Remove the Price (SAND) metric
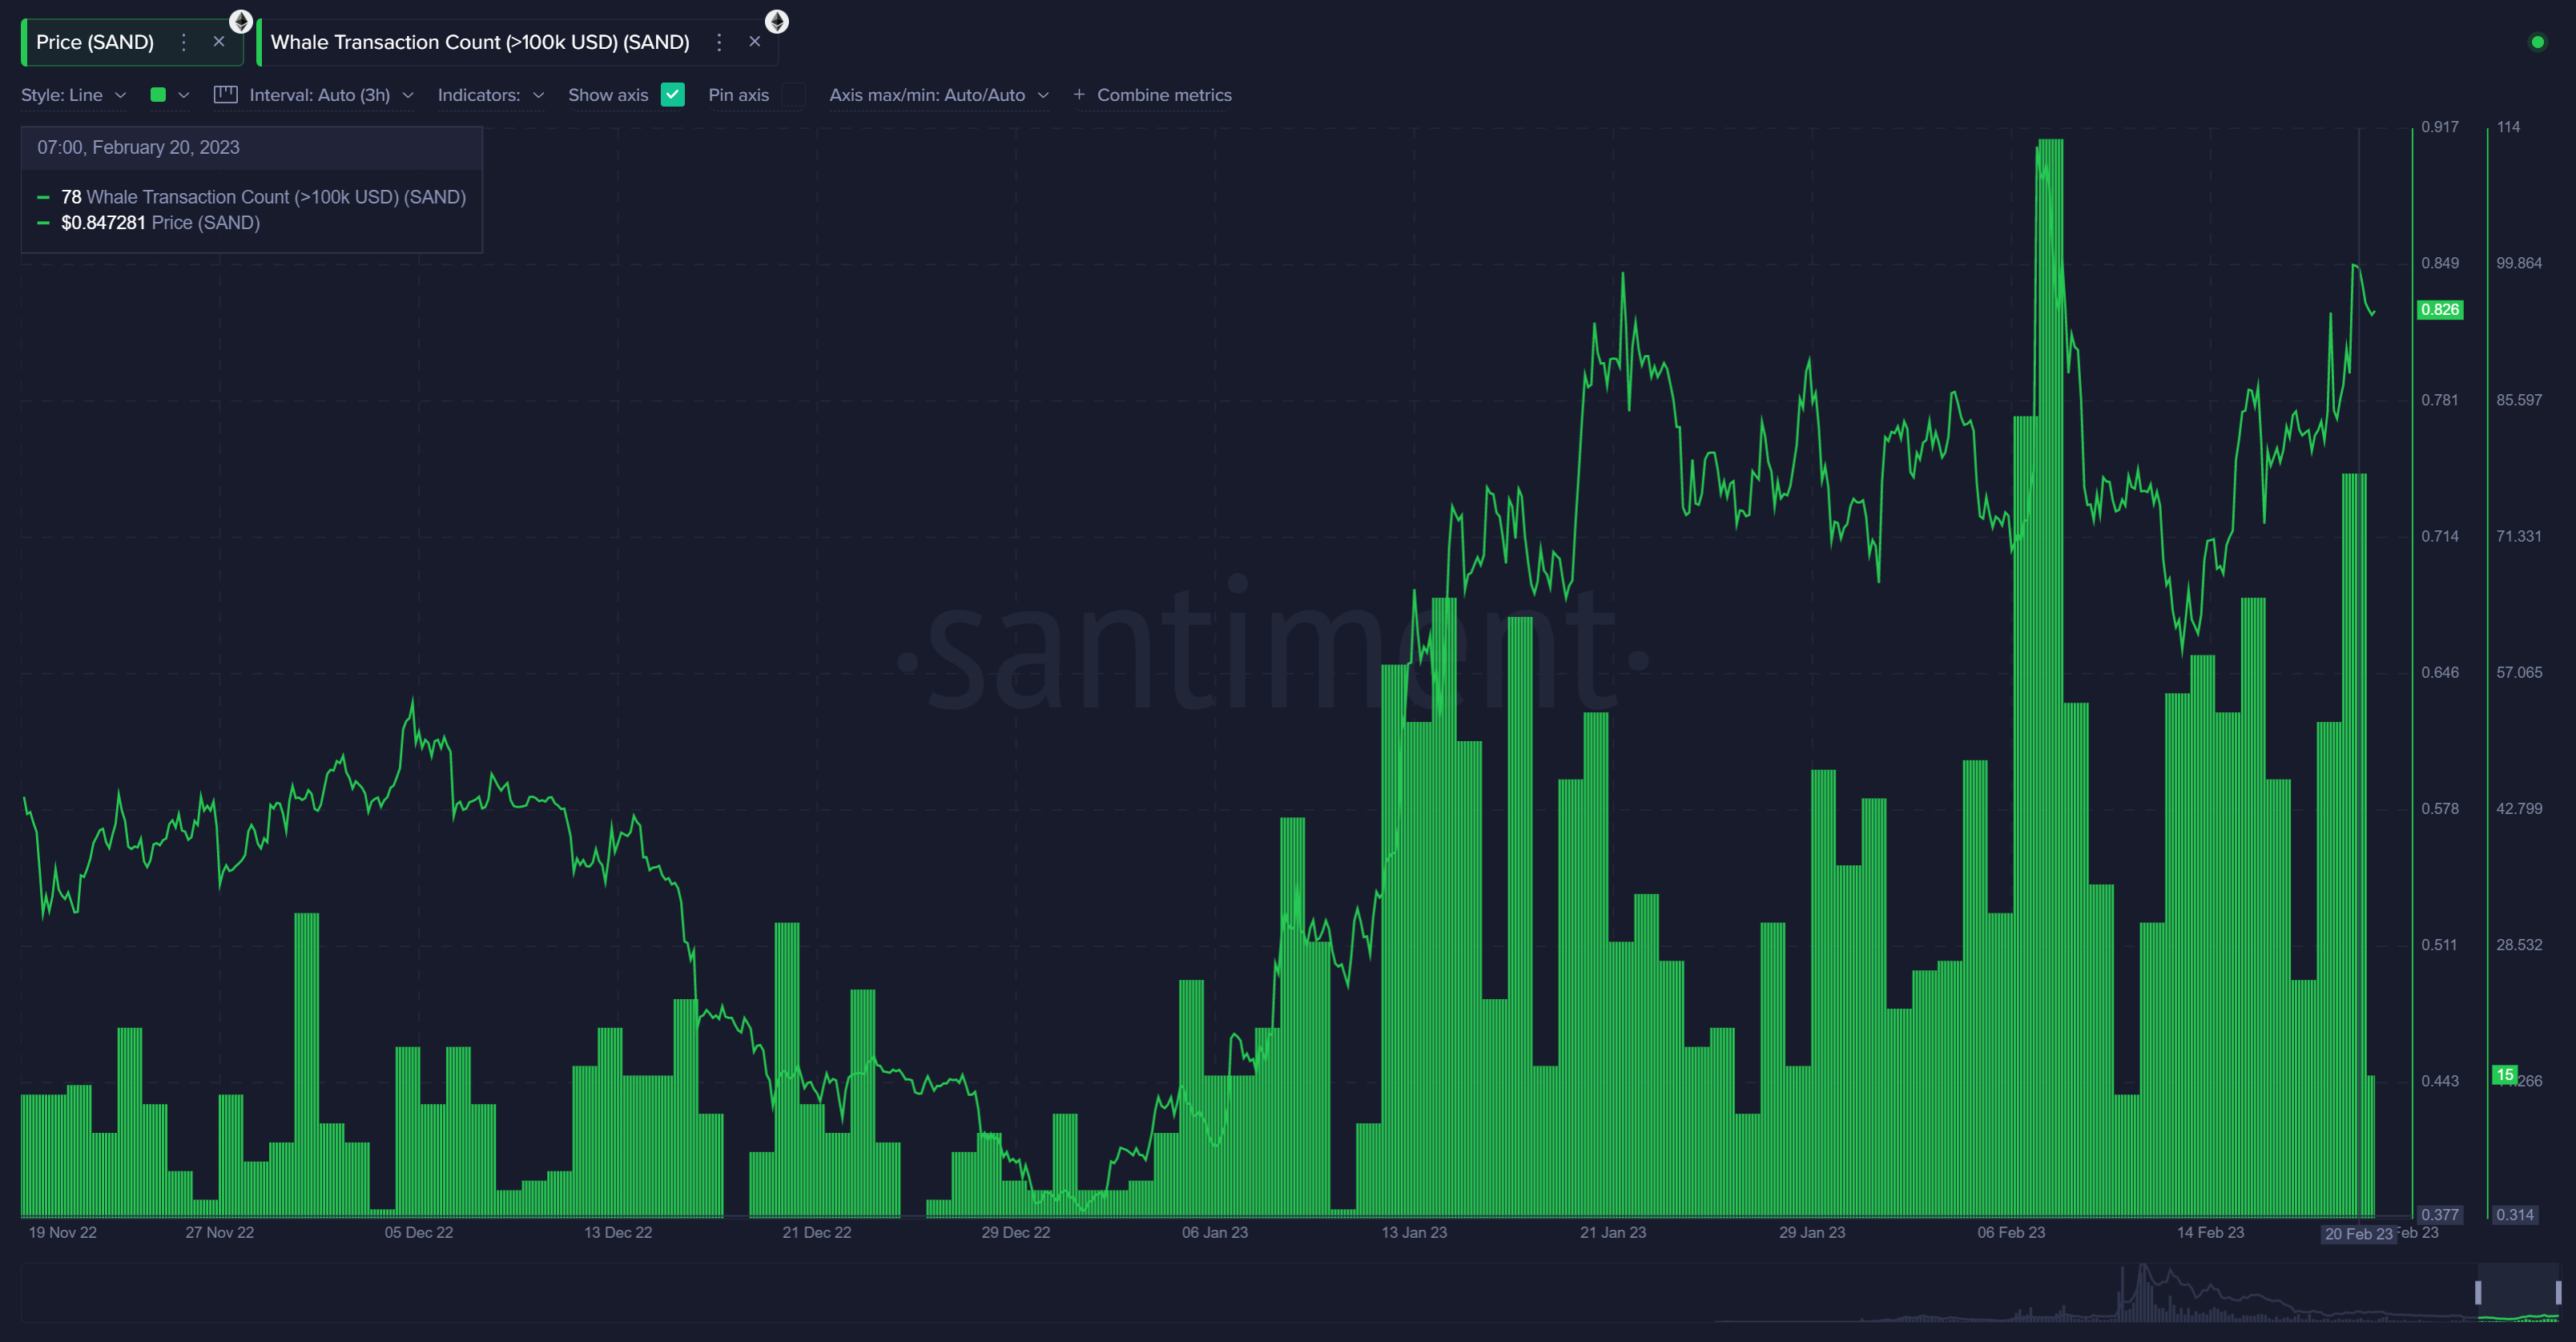 [x=219, y=42]
